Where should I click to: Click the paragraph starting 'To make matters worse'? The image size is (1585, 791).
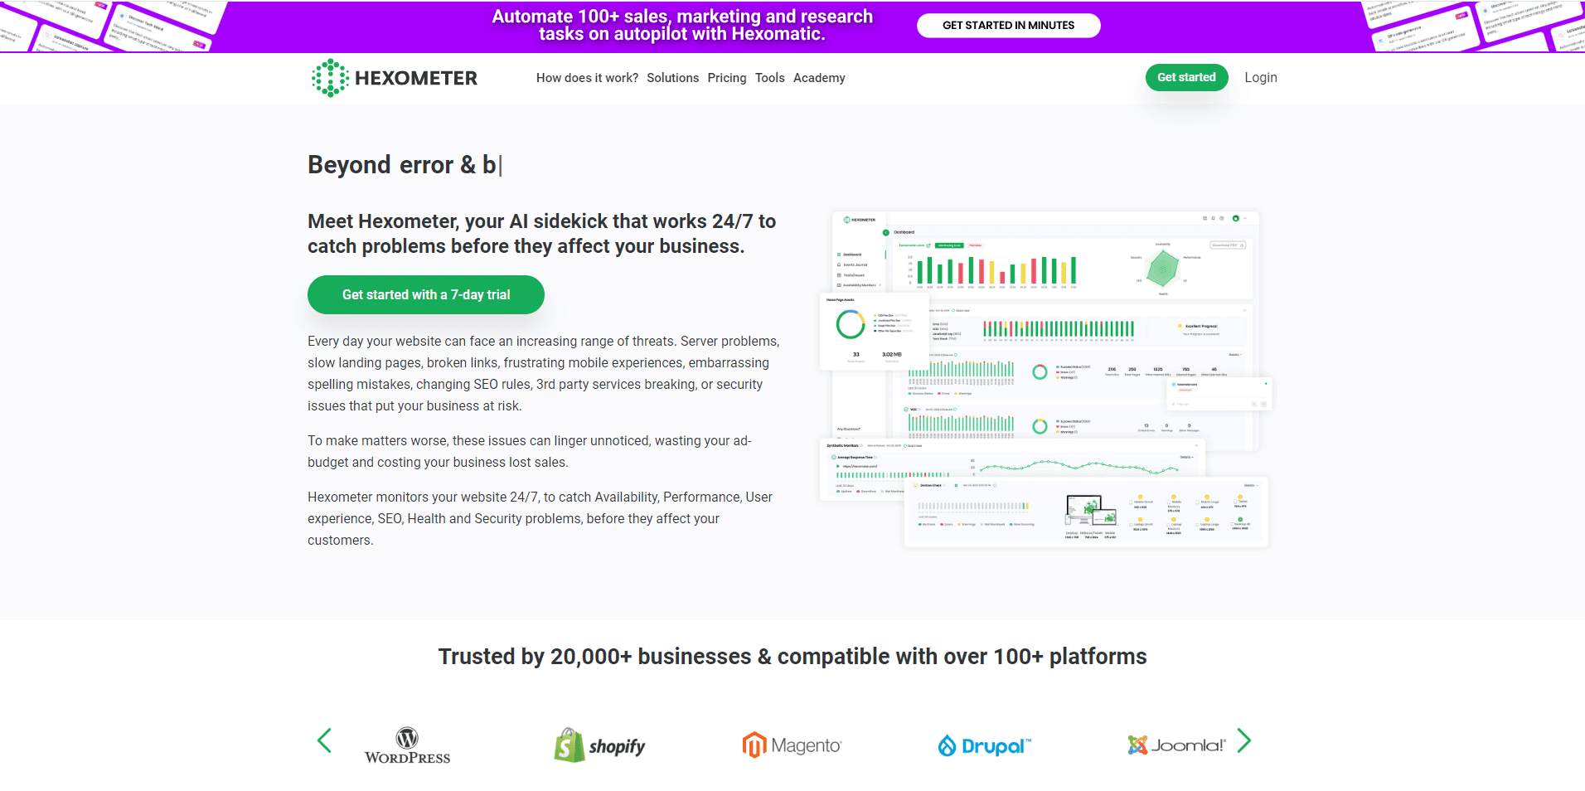click(530, 451)
